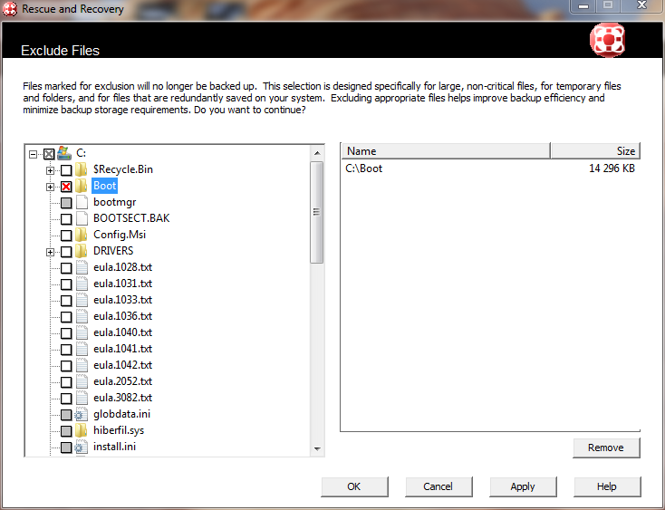
Task: Collapse the C: drive tree node
Action: coord(34,154)
